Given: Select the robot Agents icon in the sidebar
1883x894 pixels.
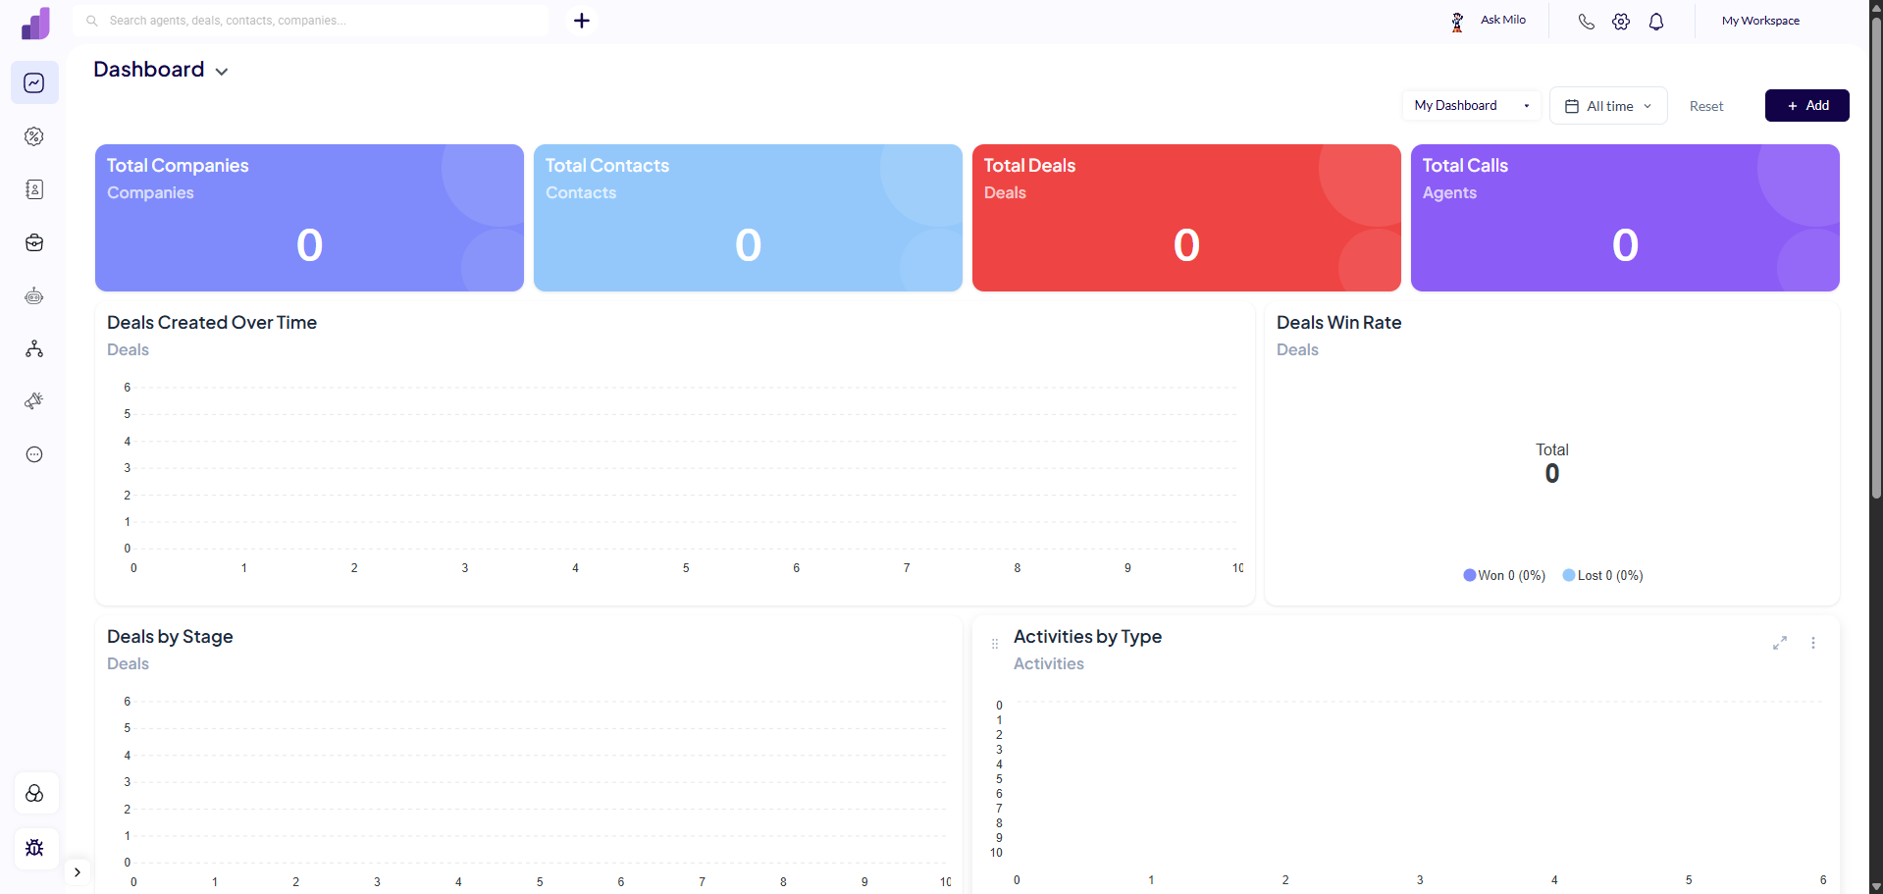Looking at the screenshot, I should click(34, 295).
